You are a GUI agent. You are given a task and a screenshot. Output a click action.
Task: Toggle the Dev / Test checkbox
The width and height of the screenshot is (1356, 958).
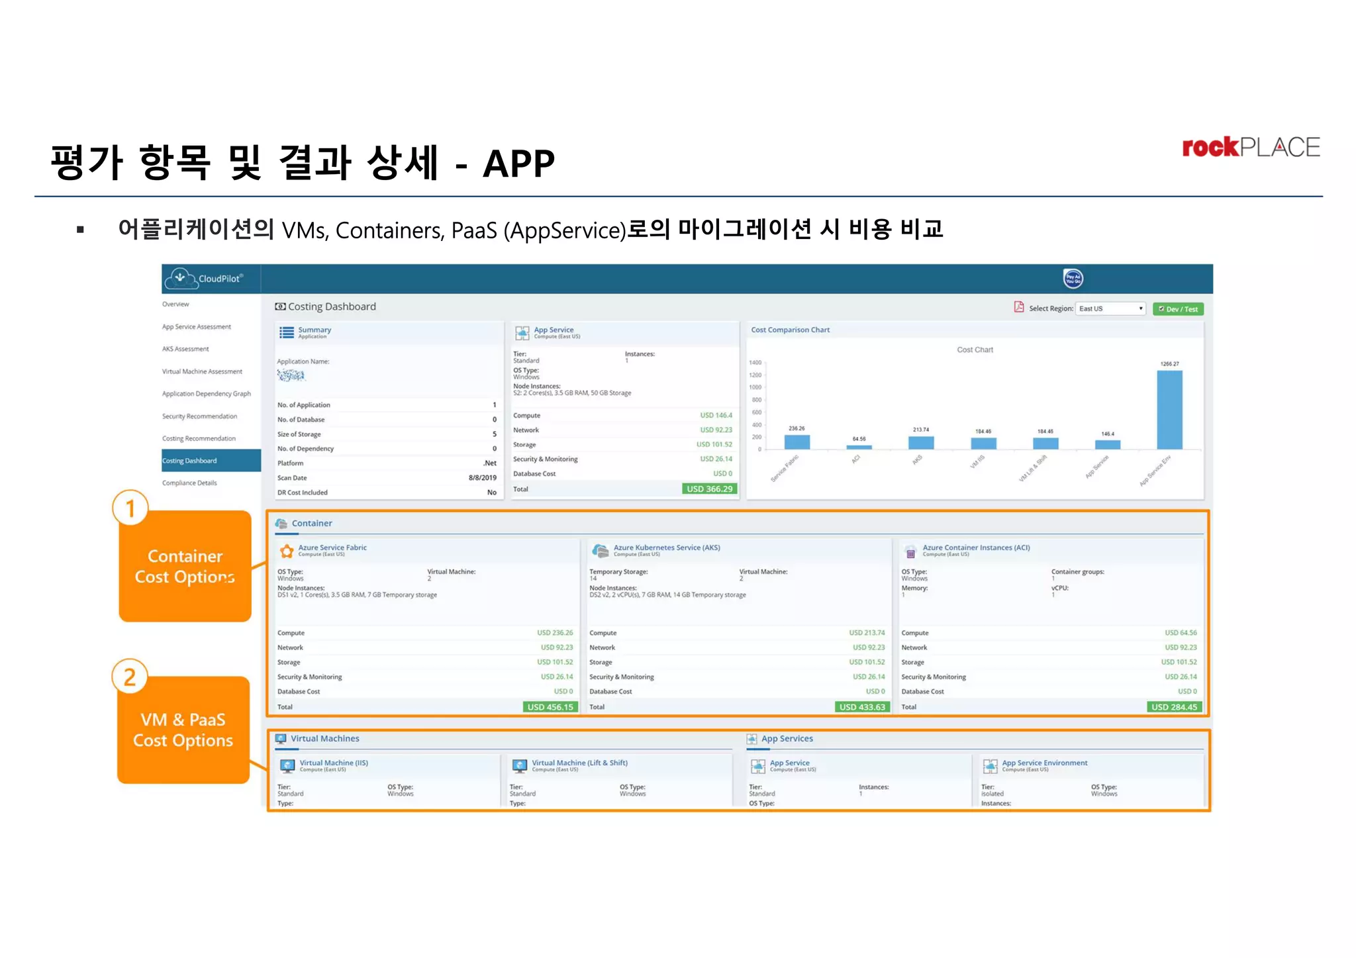click(1161, 309)
